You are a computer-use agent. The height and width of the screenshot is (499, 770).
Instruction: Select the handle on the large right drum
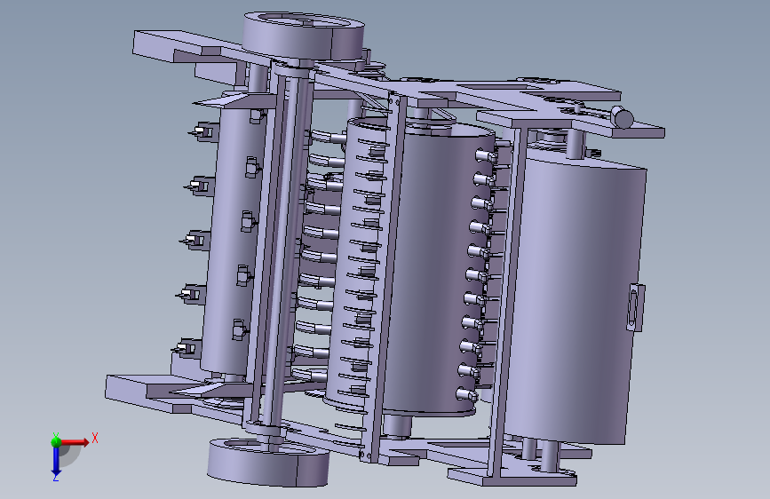coord(634,307)
